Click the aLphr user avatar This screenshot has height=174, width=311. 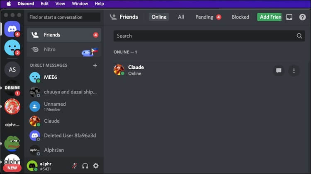tap(32, 166)
